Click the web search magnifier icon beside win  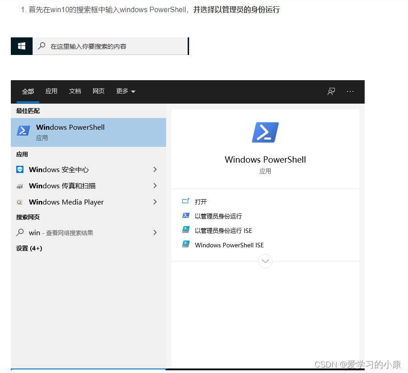(20, 232)
